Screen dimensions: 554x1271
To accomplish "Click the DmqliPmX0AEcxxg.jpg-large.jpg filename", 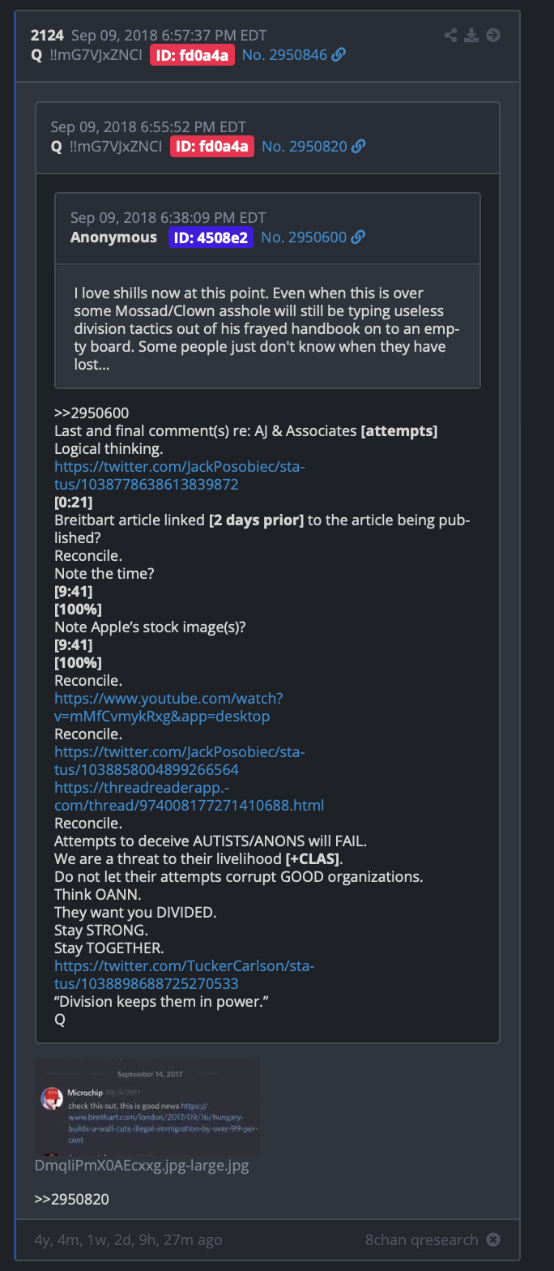I will (x=142, y=1166).
